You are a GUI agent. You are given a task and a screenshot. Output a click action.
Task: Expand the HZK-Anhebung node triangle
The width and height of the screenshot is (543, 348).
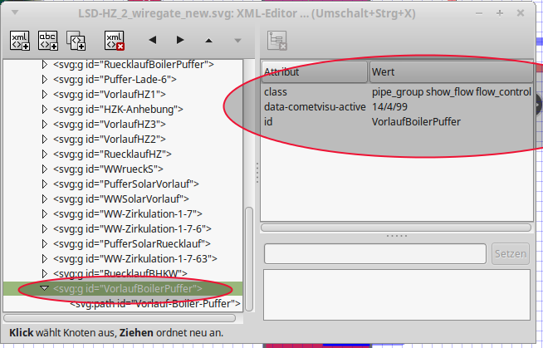46,109
